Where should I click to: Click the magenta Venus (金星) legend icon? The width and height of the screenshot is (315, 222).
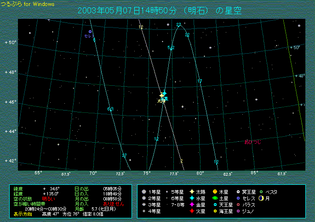point(191,205)
